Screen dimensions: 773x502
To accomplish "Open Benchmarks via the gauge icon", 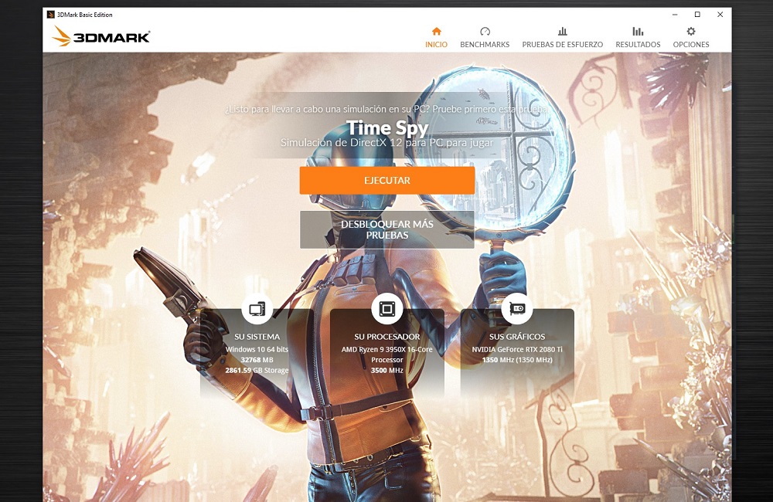I will coord(485,32).
